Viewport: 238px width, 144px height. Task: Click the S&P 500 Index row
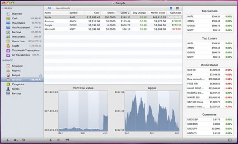pos(210,102)
